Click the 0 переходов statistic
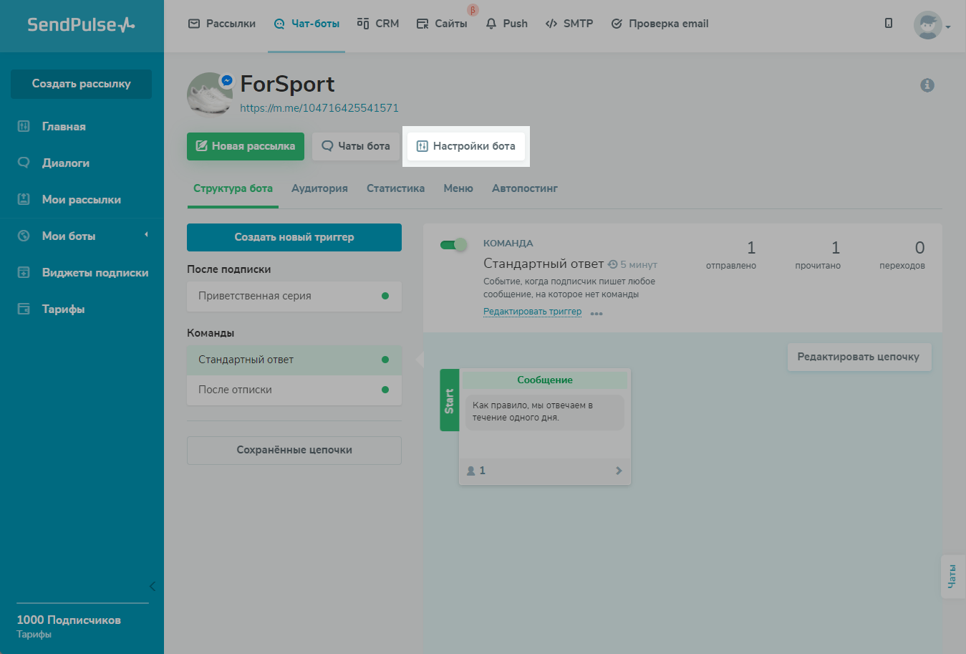Image resolution: width=966 pixels, height=654 pixels. click(x=902, y=255)
